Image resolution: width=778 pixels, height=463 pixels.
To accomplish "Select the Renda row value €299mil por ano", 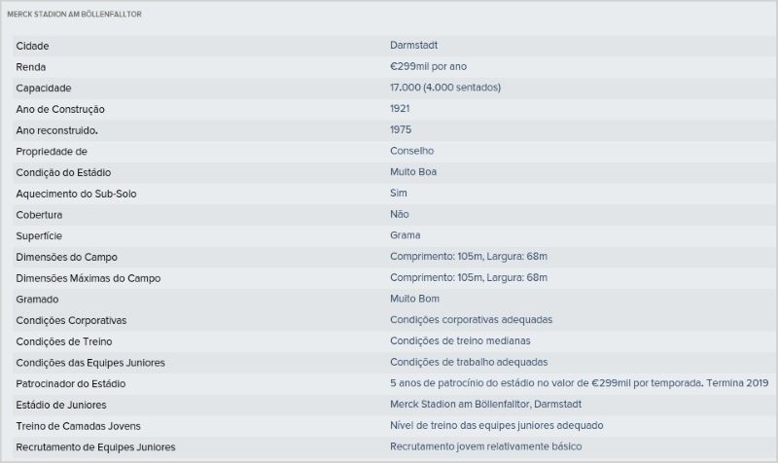I will pyautogui.click(x=428, y=66).
